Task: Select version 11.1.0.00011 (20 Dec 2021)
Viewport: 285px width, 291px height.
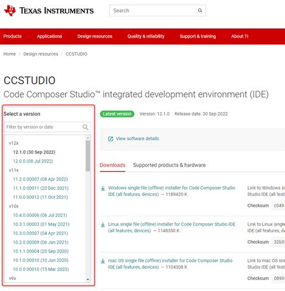Action: [41, 188]
